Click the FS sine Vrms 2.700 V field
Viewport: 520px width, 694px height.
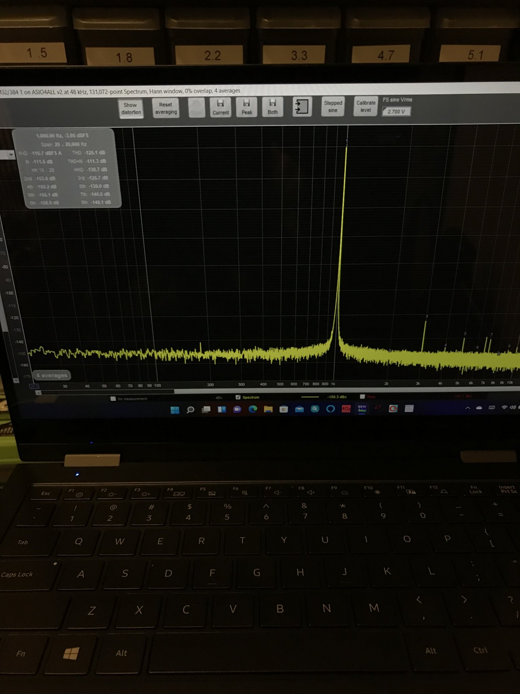396,111
